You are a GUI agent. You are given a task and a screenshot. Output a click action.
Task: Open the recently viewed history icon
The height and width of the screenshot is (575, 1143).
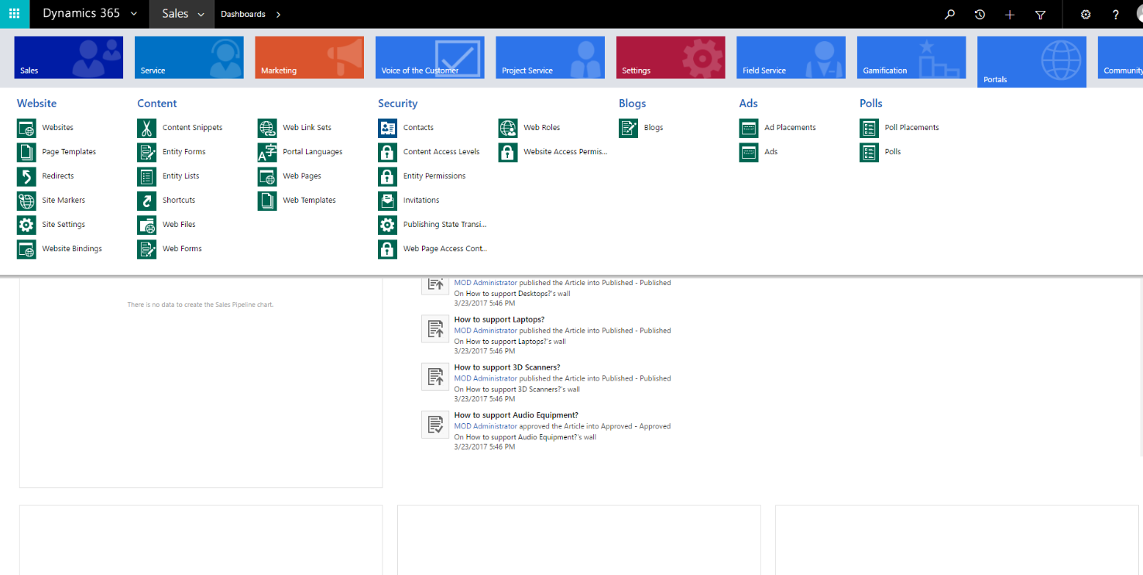[x=980, y=15]
